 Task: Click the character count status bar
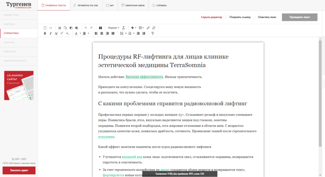coord(180,174)
